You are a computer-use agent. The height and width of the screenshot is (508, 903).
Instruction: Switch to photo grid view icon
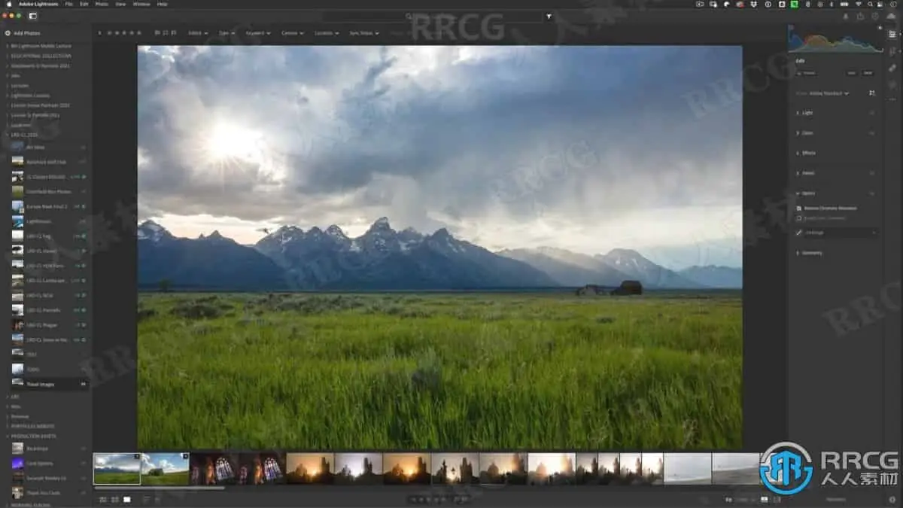102,499
